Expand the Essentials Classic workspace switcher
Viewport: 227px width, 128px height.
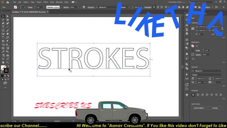coord(177,2)
